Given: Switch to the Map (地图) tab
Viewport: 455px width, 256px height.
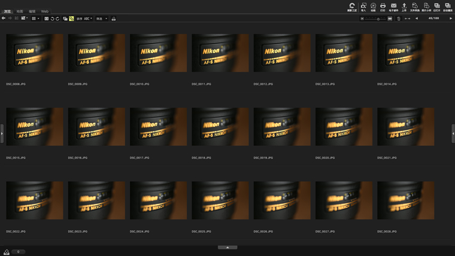Looking at the screenshot, I should [x=20, y=11].
